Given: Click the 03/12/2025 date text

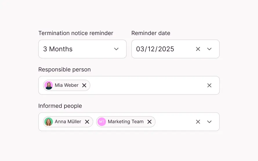Looking at the screenshot, I should pos(155,49).
